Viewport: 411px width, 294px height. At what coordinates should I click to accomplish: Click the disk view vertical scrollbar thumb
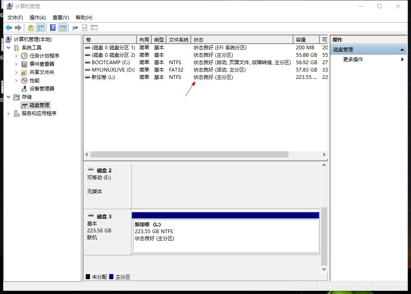[324, 236]
